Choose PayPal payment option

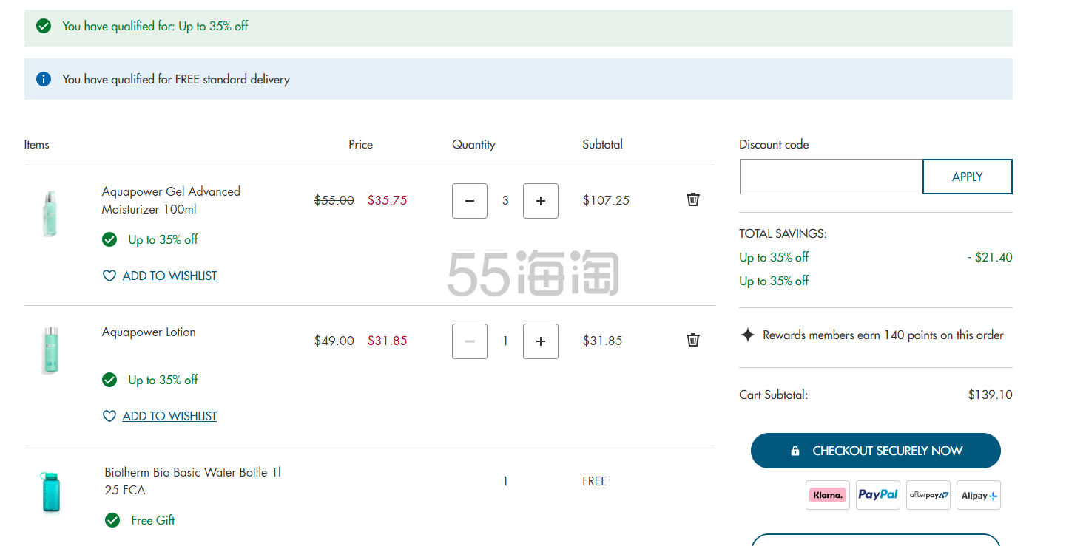click(x=878, y=495)
